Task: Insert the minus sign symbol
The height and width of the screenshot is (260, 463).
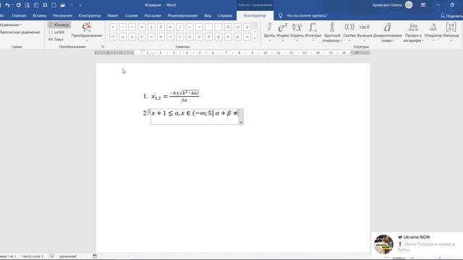Action: [122, 27]
